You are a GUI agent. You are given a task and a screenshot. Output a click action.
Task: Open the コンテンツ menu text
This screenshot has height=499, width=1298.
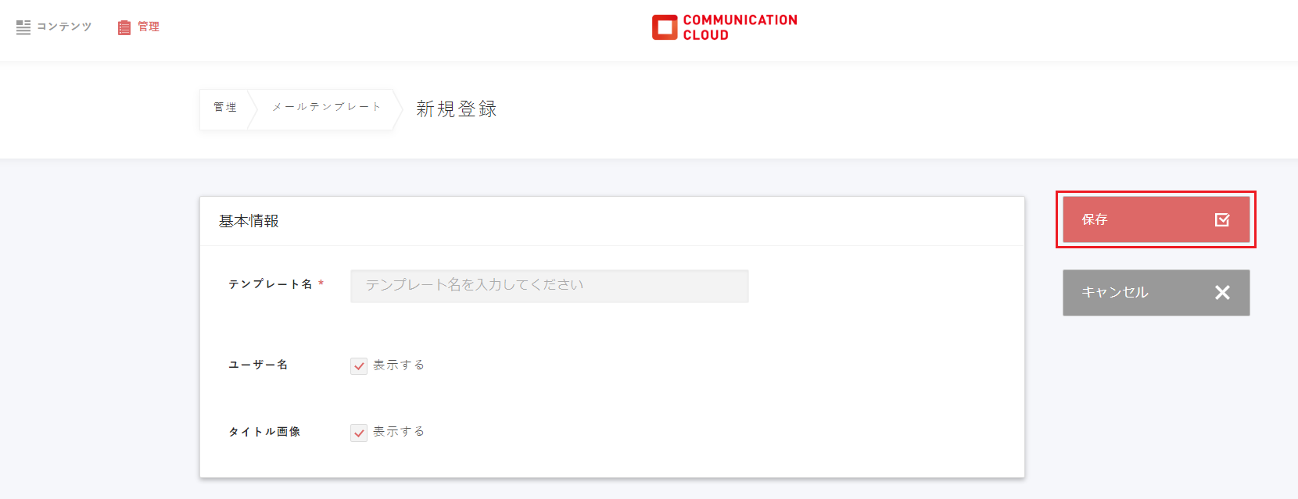[x=64, y=27]
